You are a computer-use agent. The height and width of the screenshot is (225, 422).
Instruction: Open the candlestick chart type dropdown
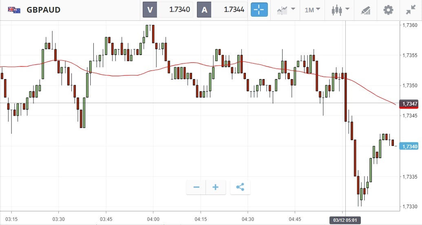pyautogui.click(x=340, y=10)
